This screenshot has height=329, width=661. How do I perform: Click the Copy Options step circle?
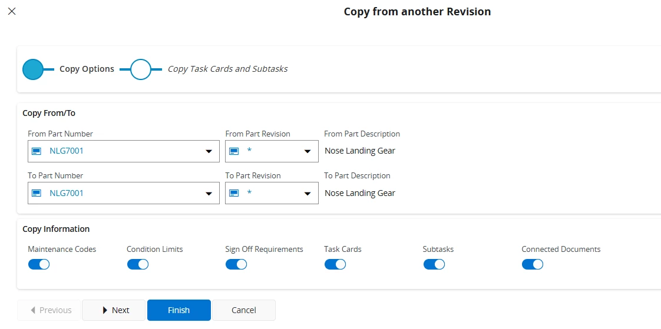[33, 69]
